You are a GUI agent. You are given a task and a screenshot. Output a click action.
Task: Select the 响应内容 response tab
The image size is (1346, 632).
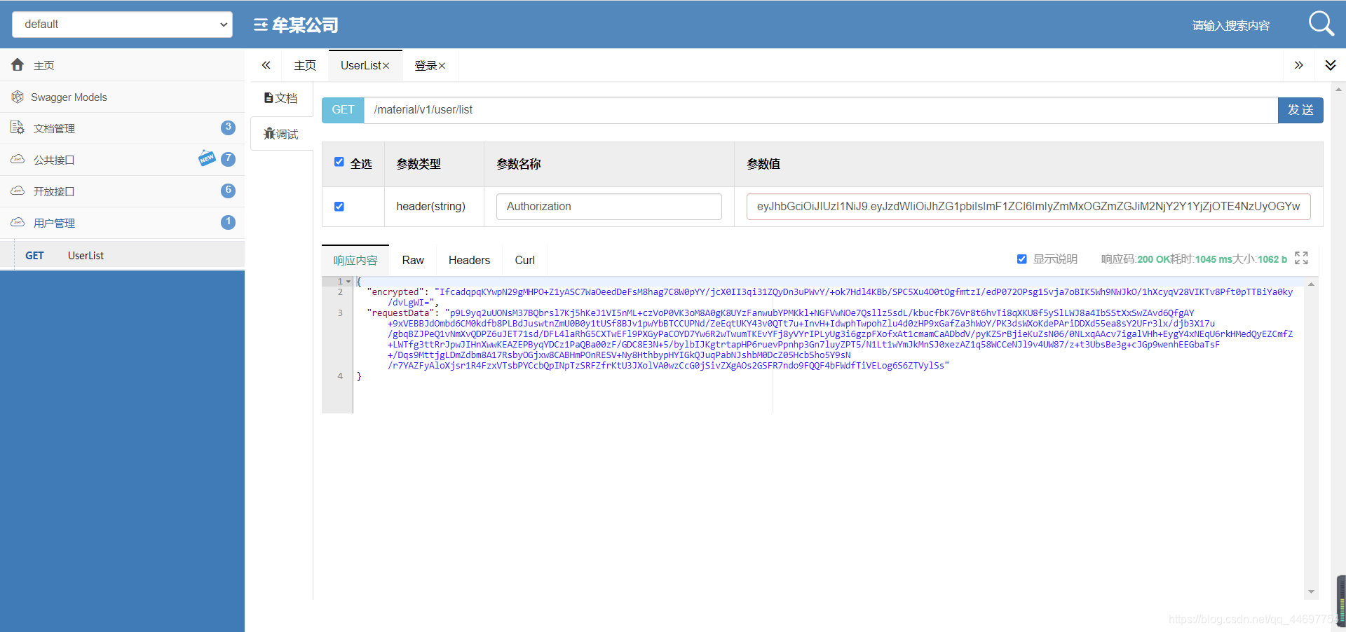[x=355, y=261]
